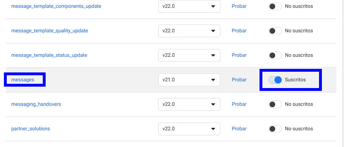Open the messaging_handovers version dropdown
The width and height of the screenshot is (344, 147).
pos(189,104)
